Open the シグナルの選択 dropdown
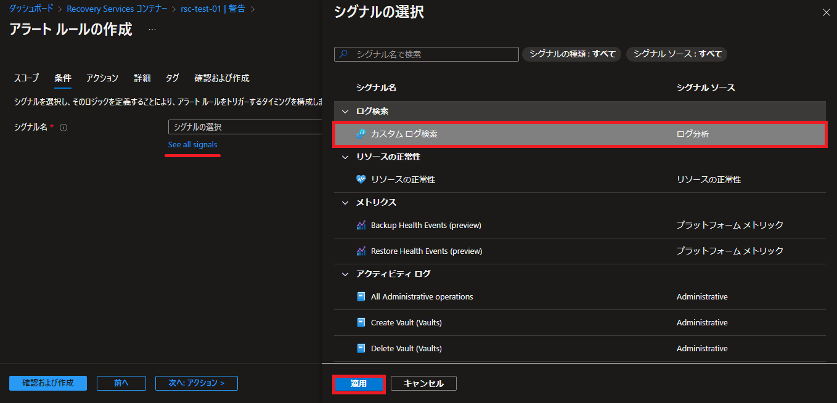The image size is (837, 403). [245, 127]
